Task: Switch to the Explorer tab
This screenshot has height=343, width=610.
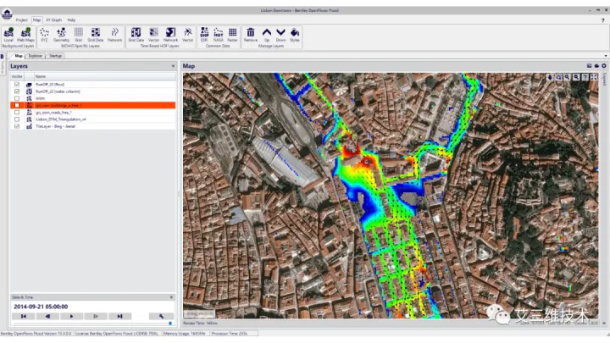Action: 36,56
